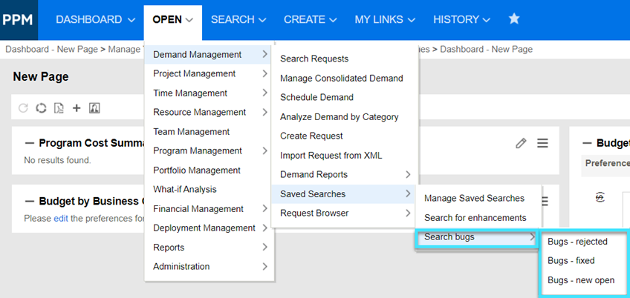Open the hamburger menu on Program Cost portlet
This screenshot has height=298, width=630.
(542, 143)
